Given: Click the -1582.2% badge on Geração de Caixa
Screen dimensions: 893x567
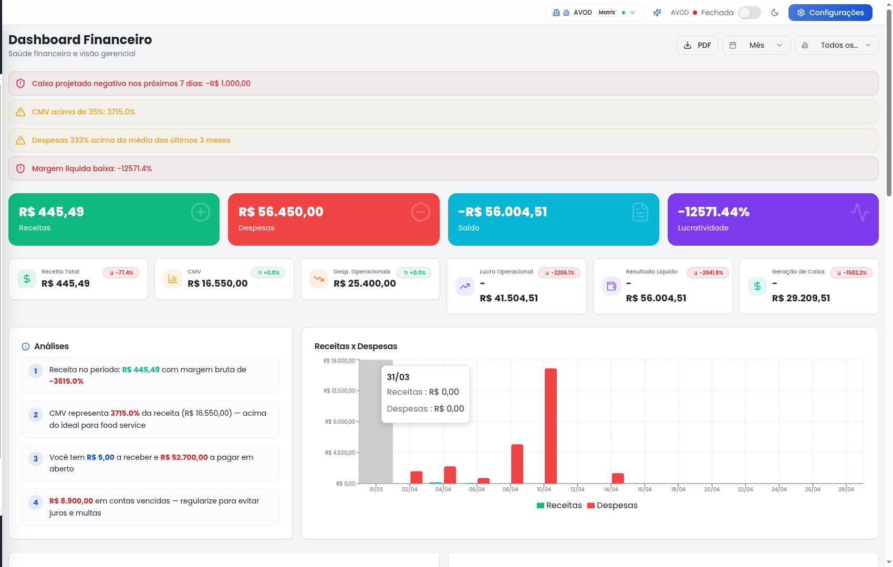Looking at the screenshot, I should [851, 273].
